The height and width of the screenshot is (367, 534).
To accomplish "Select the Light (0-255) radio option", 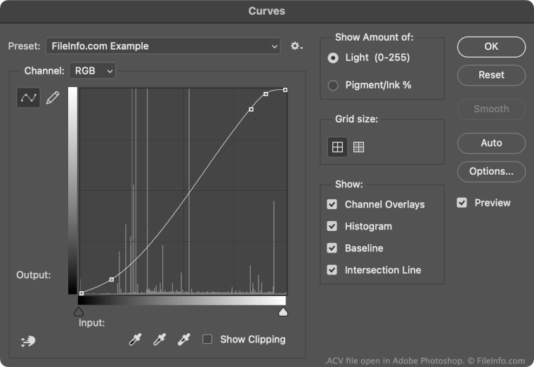I will (333, 58).
